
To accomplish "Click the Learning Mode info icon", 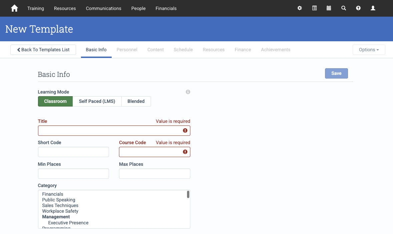I will 188,92.
